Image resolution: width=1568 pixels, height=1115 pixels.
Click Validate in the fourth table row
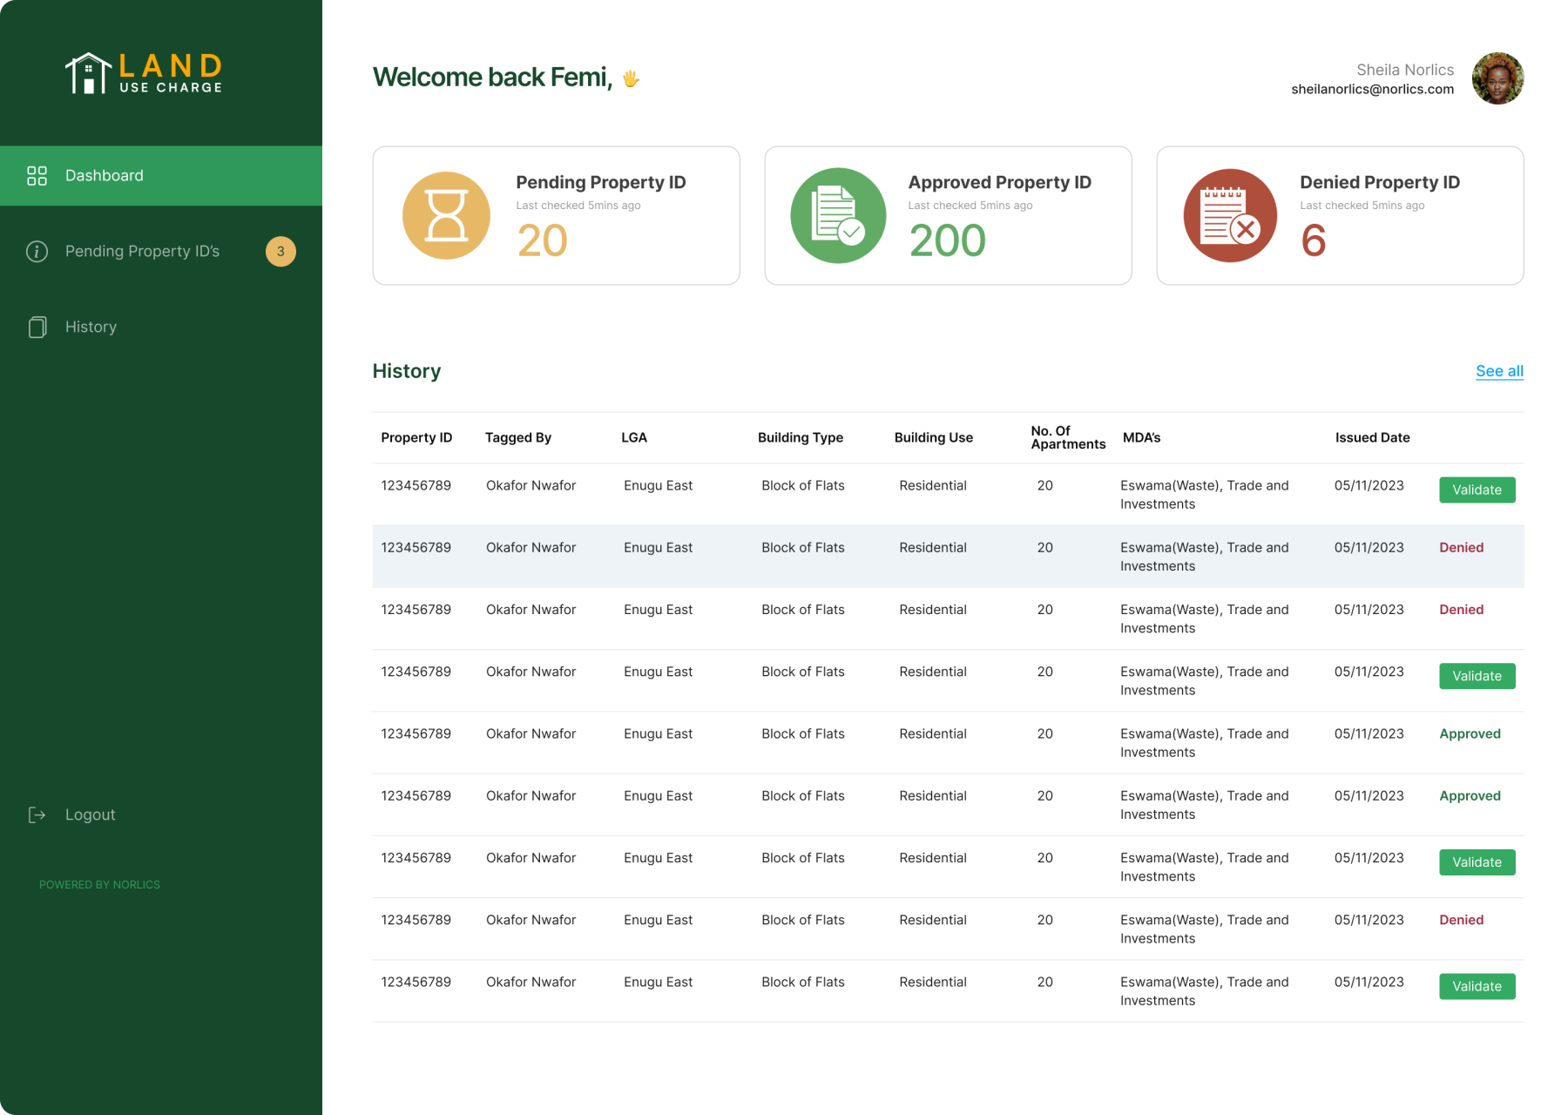tap(1477, 676)
